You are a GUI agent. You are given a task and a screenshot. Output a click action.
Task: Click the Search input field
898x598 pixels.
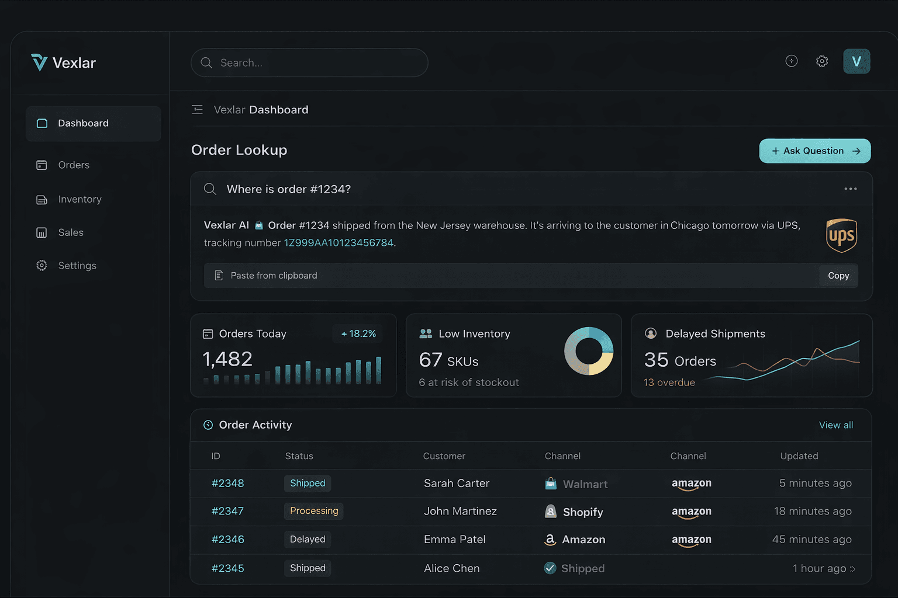309,62
